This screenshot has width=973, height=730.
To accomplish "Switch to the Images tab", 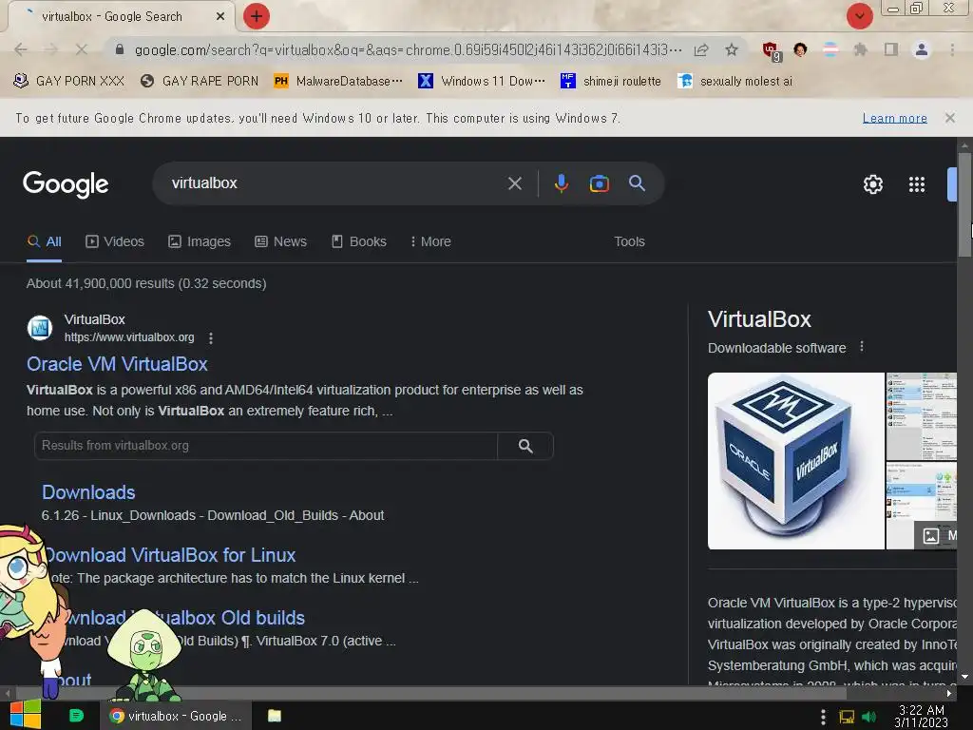I will pyautogui.click(x=200, y=241).
